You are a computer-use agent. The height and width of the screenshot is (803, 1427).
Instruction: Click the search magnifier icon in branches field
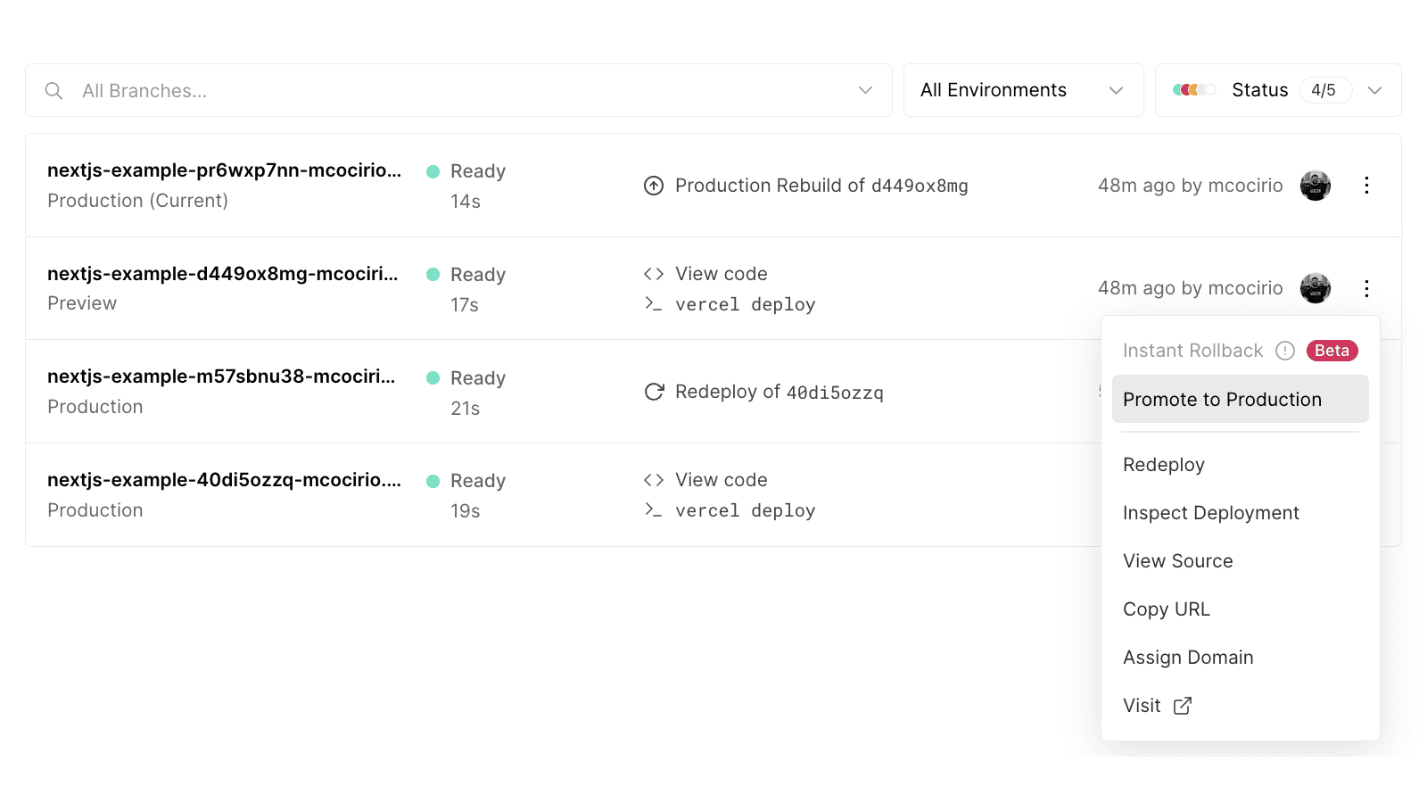[54, 91]
